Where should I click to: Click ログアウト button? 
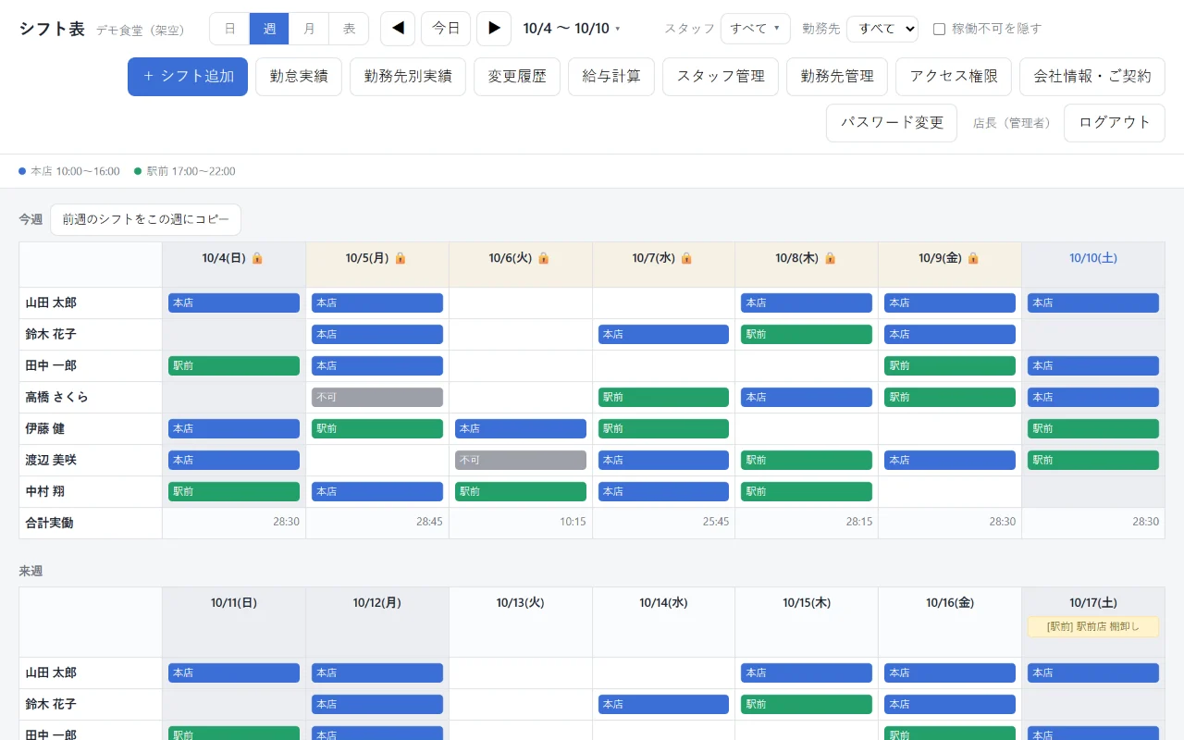coord(1115,123)
